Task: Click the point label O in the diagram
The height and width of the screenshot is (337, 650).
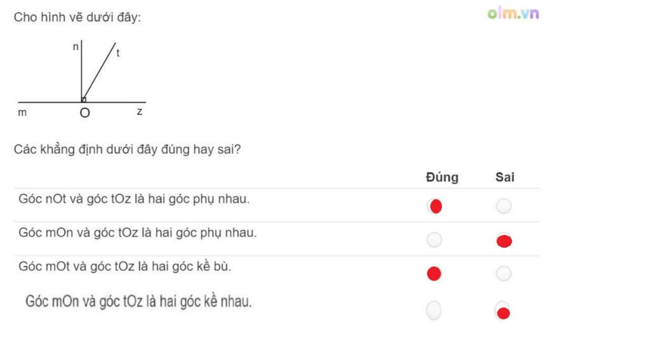Action: [x=84, y=113]
